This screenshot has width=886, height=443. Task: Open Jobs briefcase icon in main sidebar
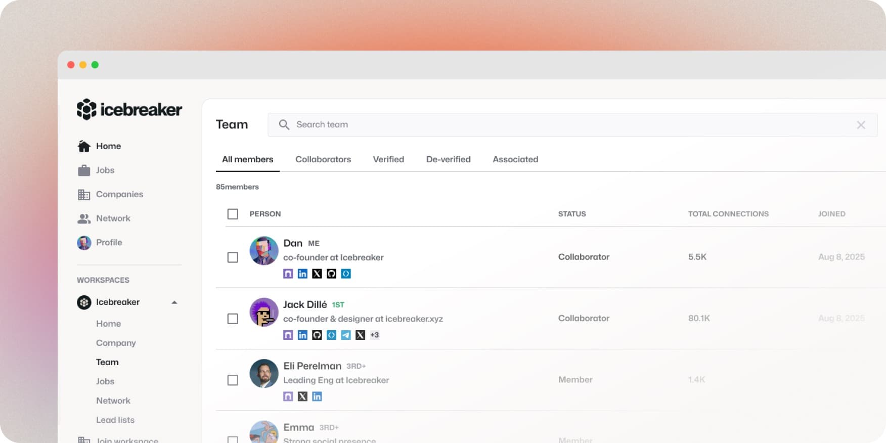point(84,170)
